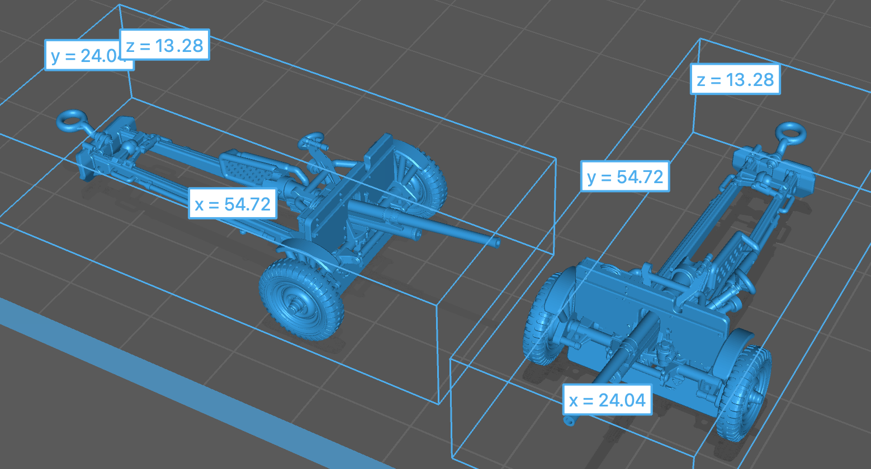Select the right cannon's towing ring
Viewport: 871px width, 469px height.
point(792,134)
